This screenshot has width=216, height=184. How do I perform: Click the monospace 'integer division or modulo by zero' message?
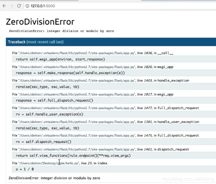click(x=61, y=31)
